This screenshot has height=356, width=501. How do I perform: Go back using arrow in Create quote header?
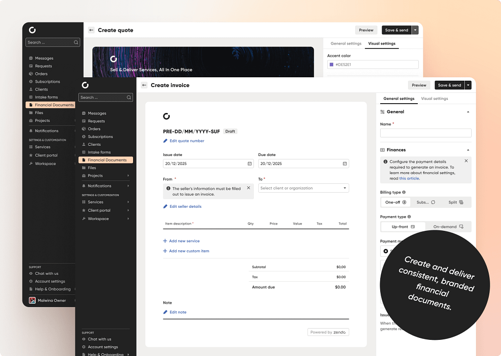(91, 30)
